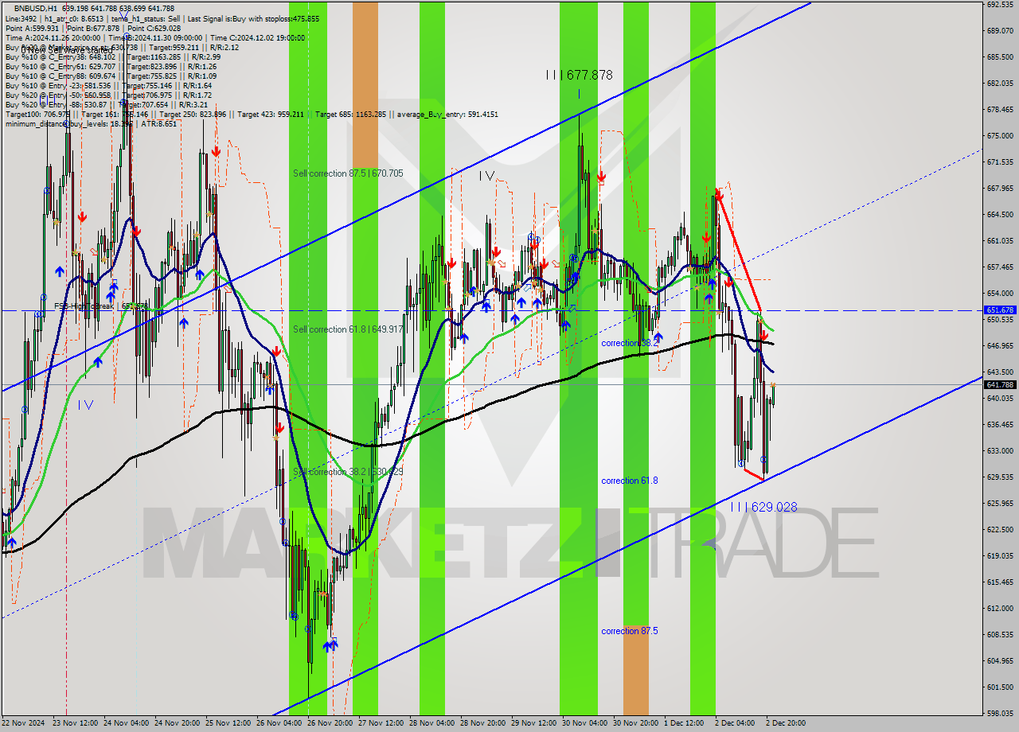This screenshot has width=1019, height=732.
Task: Click the 'FSB-HighToBreak | 651.678' line label
Action: [x=101, y=306]
